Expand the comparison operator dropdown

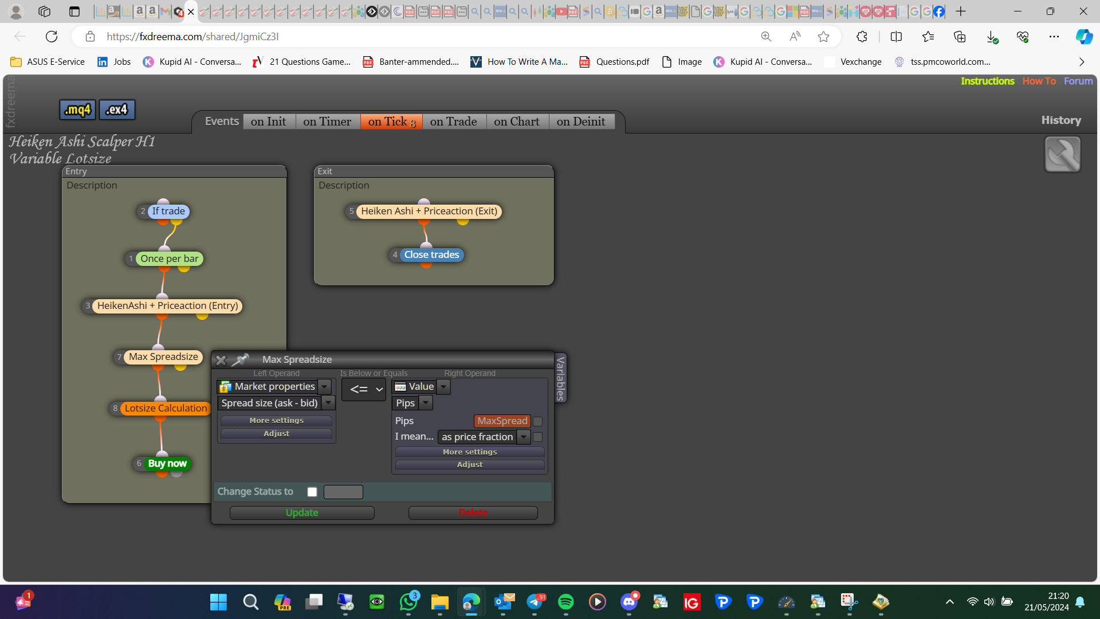pos(364,390)
